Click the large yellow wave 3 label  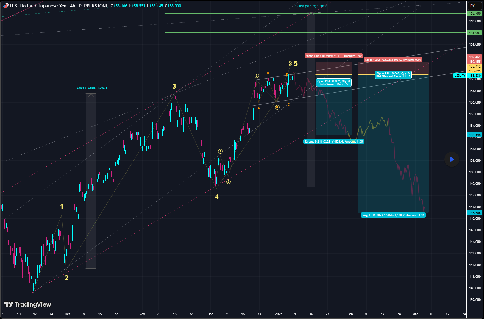(x=174, y=86)
